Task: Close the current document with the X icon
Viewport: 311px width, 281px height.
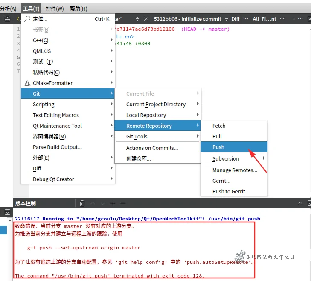Action: pyautogui.click(x=146, y=19)
